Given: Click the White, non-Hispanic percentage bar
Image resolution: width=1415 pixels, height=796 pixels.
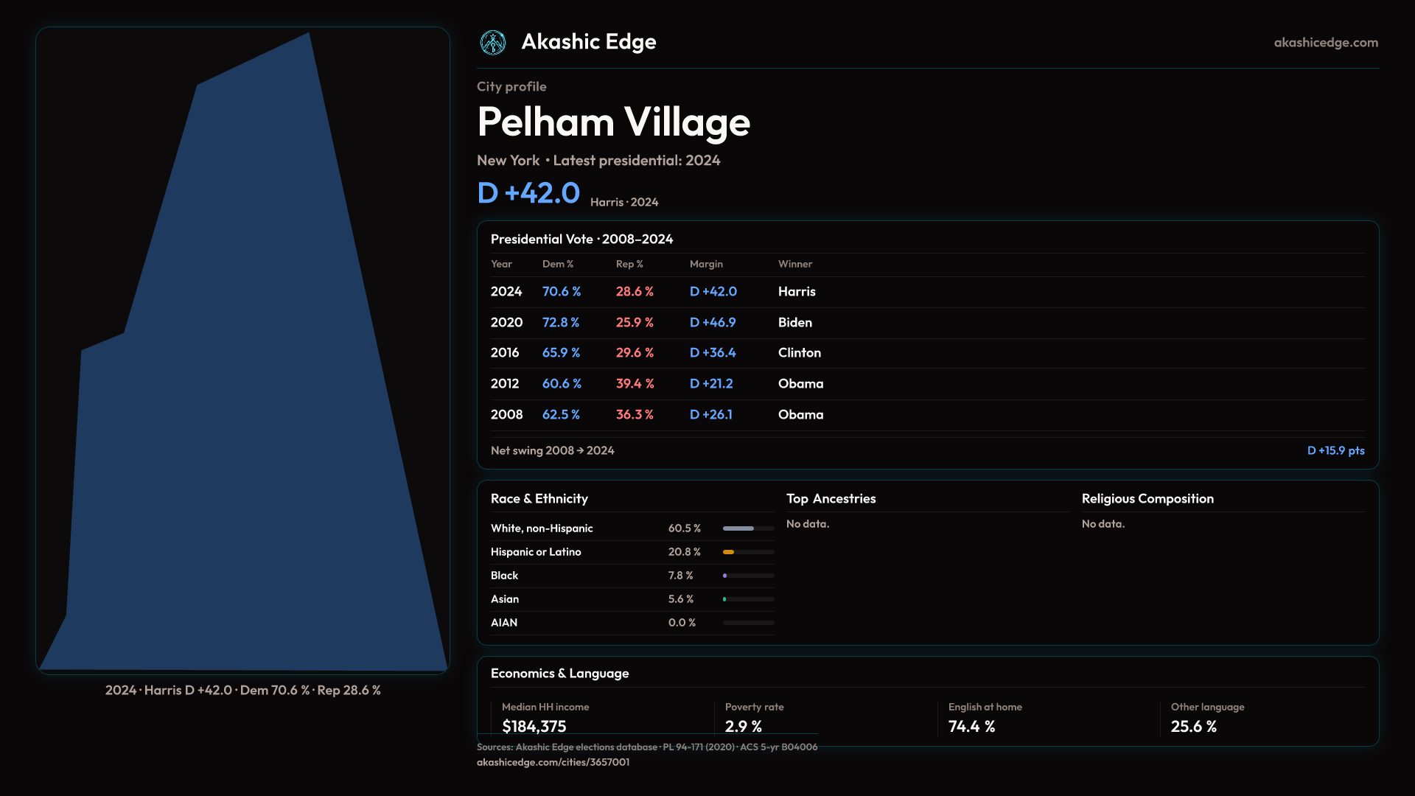Looking at the screenshot, I should point(748,528).
